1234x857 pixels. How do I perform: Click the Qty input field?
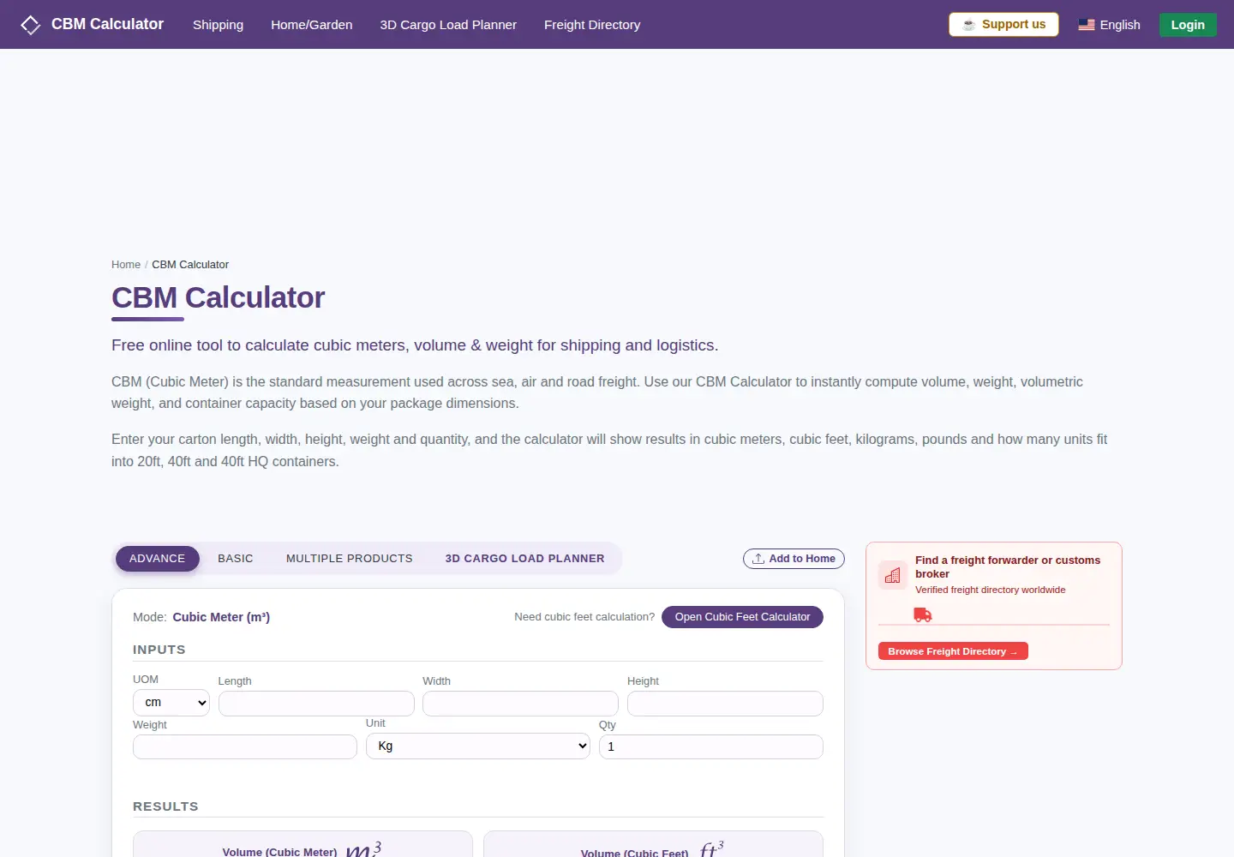click(711, 747)
